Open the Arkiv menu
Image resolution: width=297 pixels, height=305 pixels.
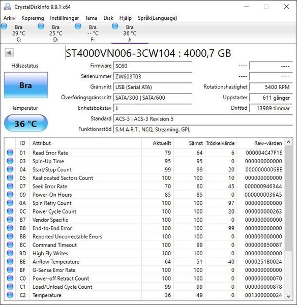point(9,18)
